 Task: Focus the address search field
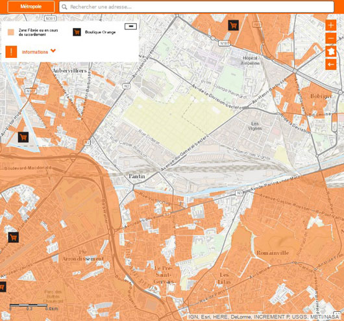coord(197,6)
